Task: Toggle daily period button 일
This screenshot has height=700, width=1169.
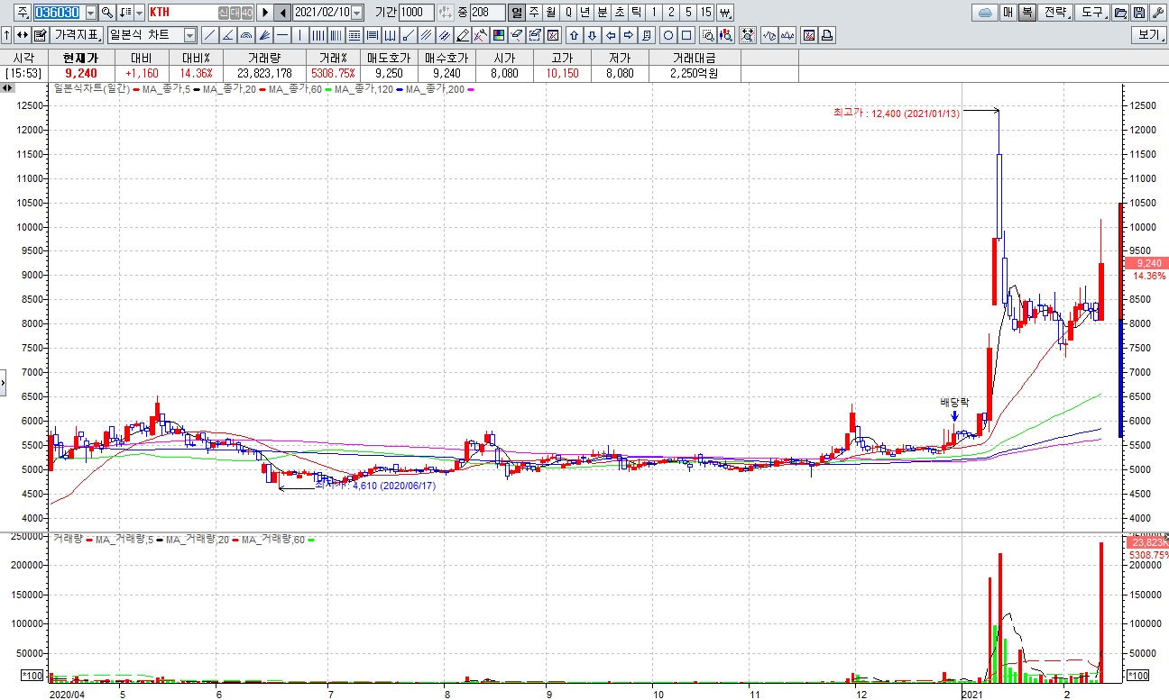Action: pos(517,12)
